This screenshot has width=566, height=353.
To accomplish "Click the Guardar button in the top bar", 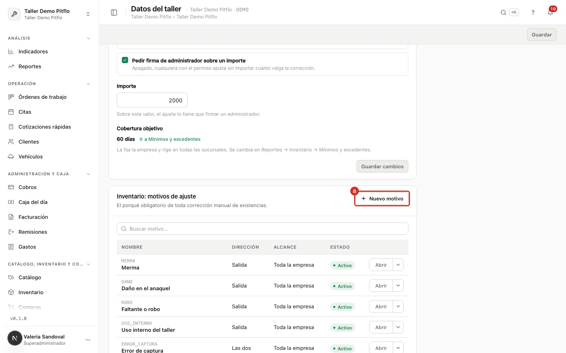I will (x=542, y=35).
